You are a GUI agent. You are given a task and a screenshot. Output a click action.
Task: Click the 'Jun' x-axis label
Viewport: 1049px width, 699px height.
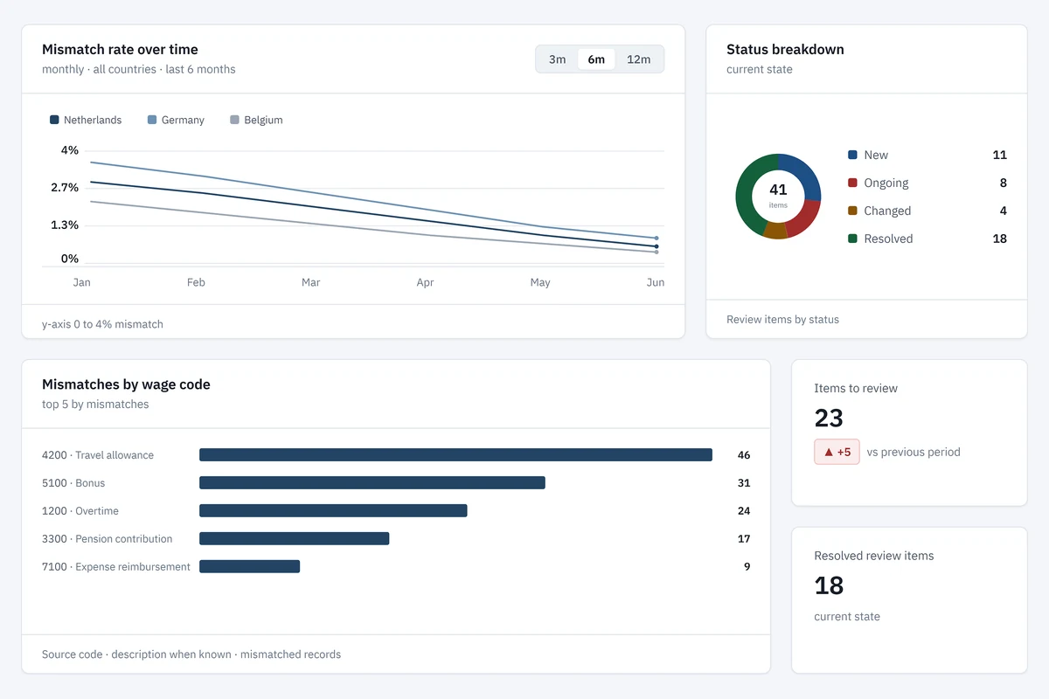[x=655, y=282]
